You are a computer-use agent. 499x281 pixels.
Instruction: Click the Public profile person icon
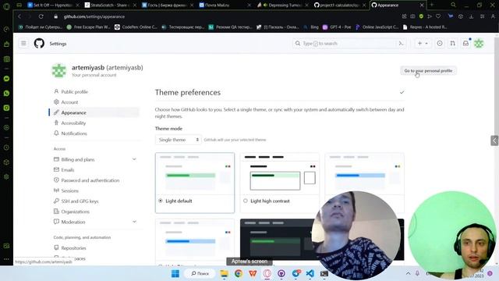click(x=56, y=91)
